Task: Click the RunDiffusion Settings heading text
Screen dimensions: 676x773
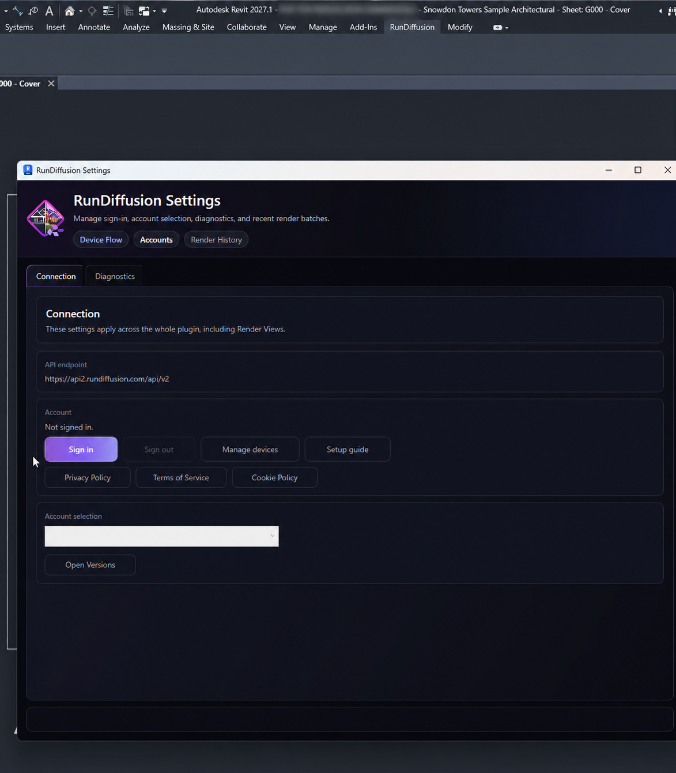Action: point(147,201)
